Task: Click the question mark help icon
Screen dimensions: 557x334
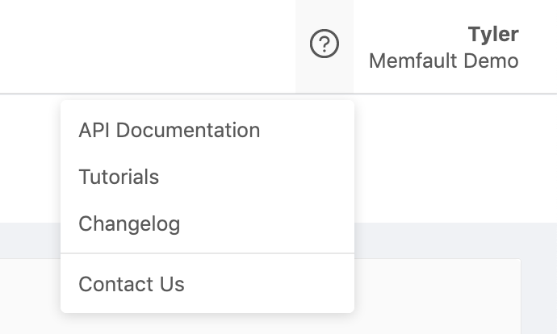Action: (x=325, y=44)
